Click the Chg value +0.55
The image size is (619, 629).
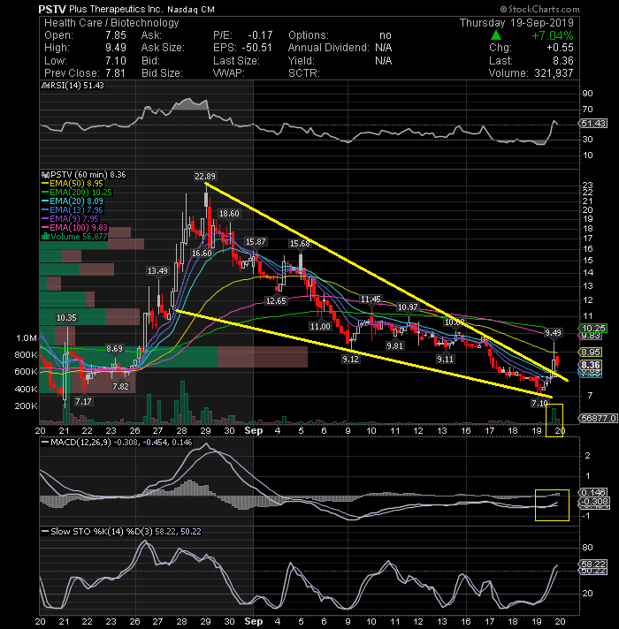click(560, 48)
